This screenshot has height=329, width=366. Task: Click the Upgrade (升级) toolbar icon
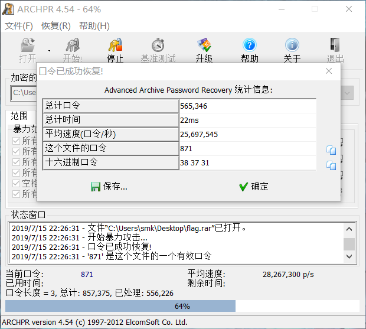(x=204, y=45)
